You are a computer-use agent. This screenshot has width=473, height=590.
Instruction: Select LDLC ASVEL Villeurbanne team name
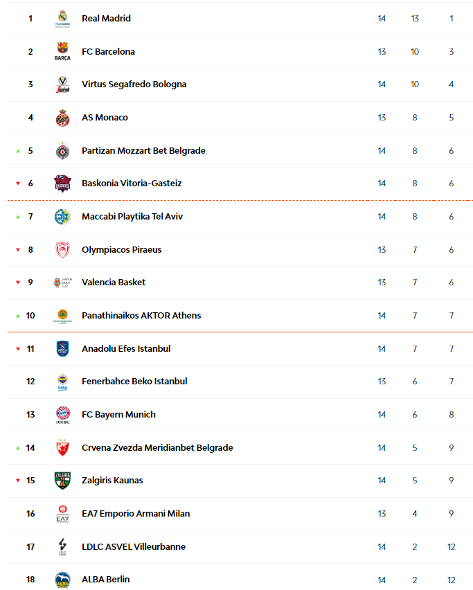coord(134,547)
